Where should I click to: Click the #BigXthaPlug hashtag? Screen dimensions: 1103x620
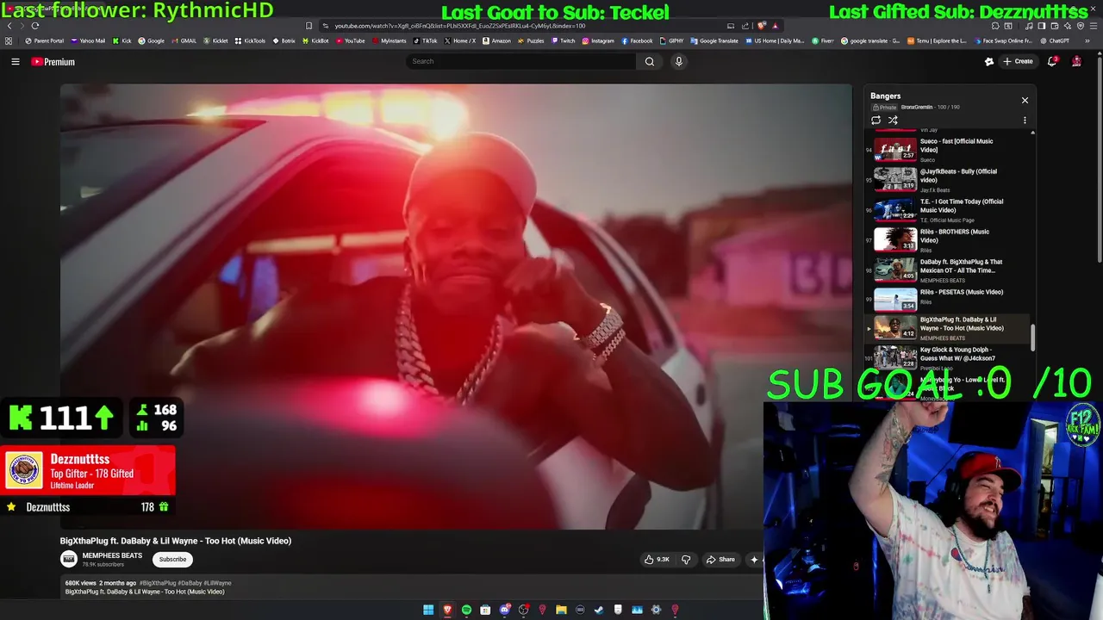pos(157,583)
